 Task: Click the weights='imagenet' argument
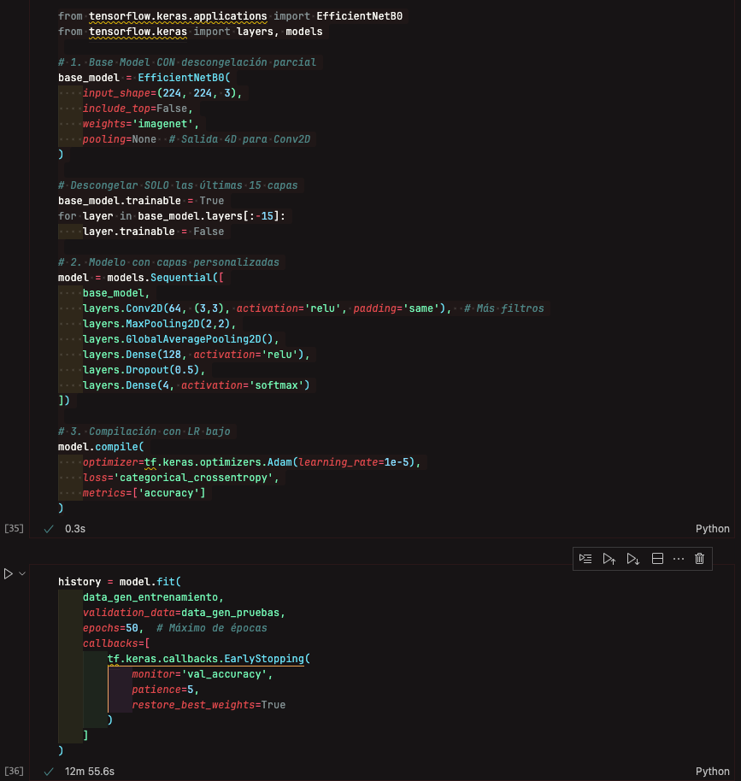(x=140, y=124)
